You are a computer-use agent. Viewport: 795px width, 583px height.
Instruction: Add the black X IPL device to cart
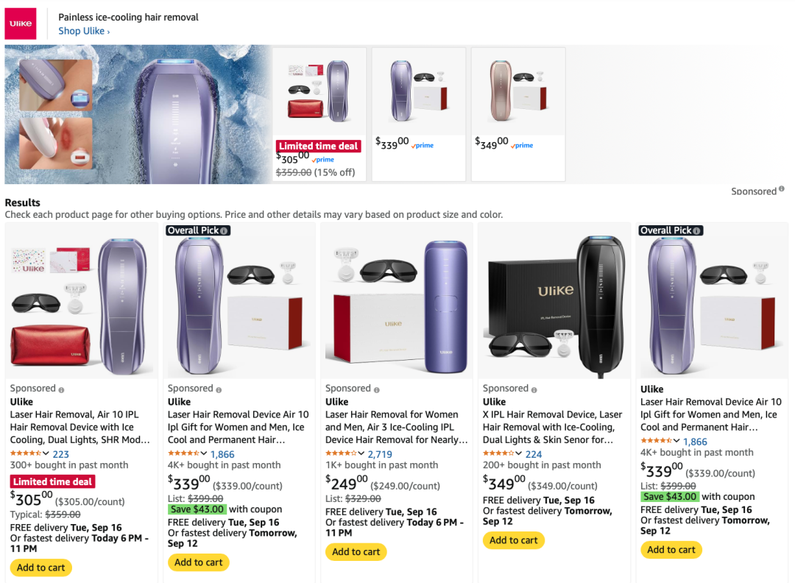click(x=513, y=540)
